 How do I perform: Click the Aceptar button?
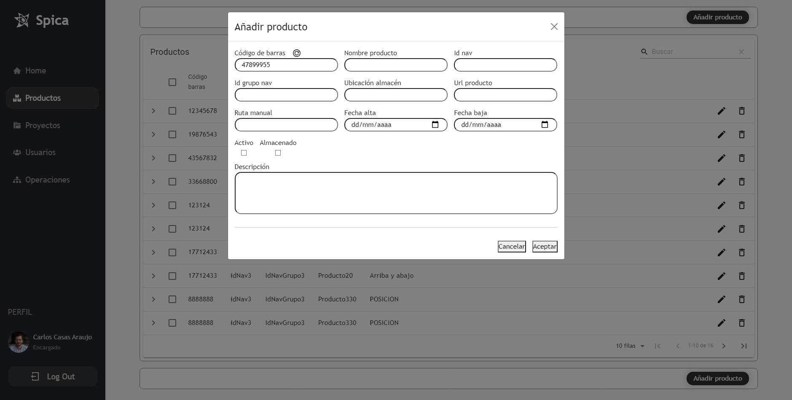click(545, 247)
